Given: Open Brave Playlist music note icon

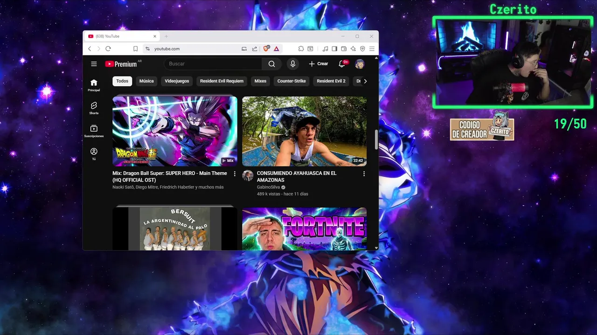Looking at the screenshot, I should [x=326, y=48].
